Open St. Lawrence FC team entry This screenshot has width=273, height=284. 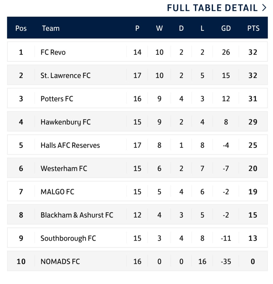click(65, 76)
